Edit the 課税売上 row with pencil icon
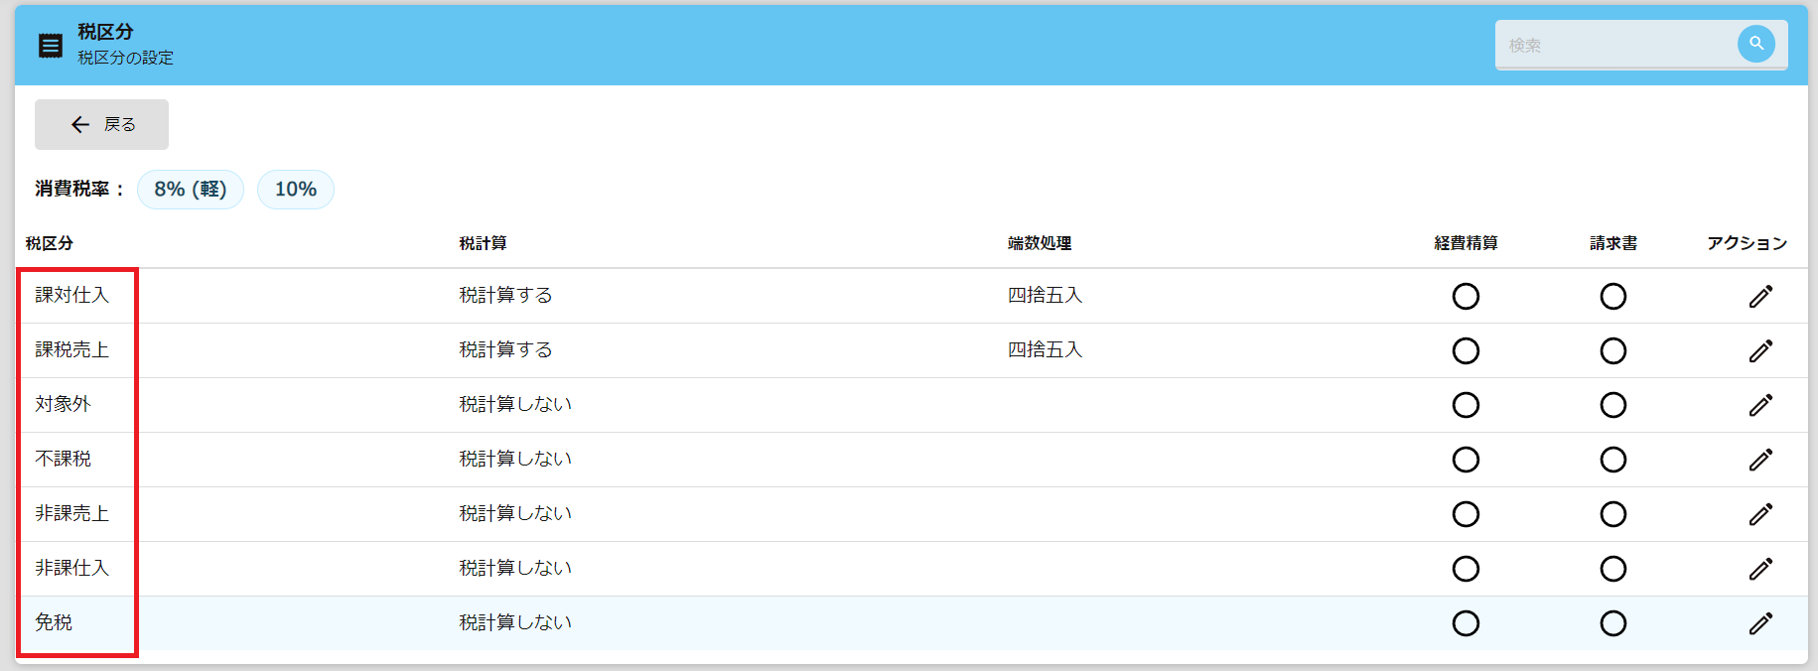The image size is (1818, 671). click(x=1760, y=350)
